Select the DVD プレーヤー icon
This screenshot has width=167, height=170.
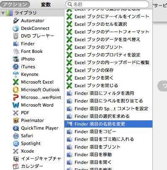point(16,36)
